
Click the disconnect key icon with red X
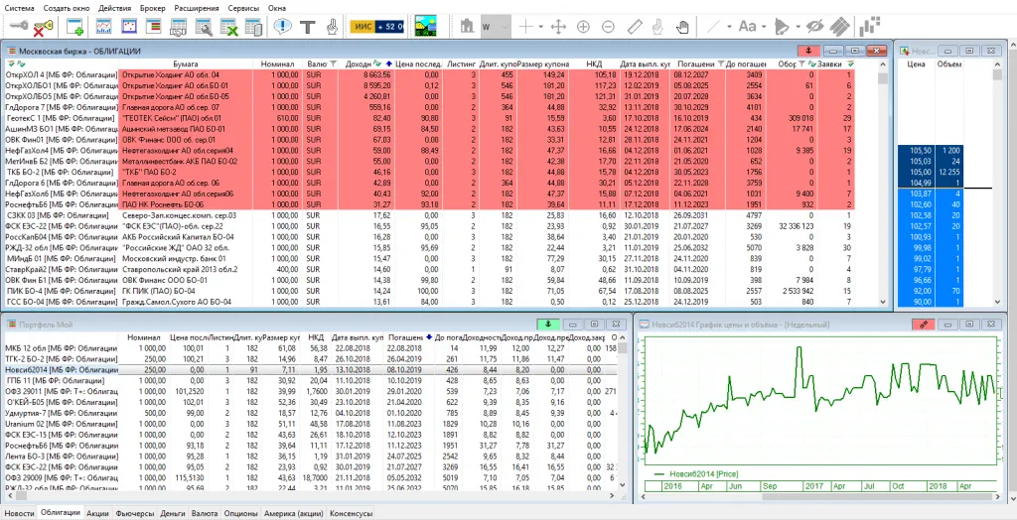coord(43,27)
